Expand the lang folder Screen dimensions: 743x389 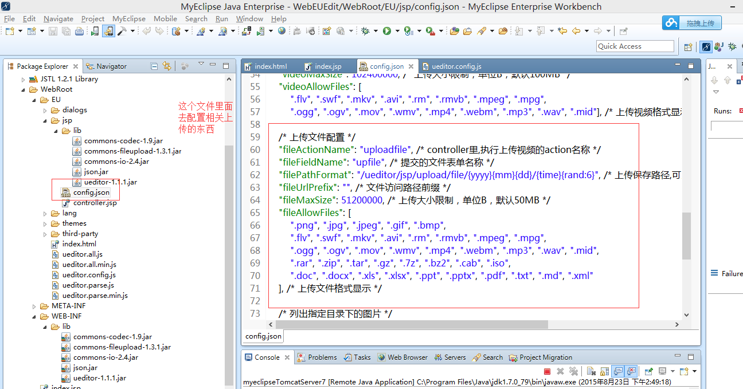click(45, 213)
